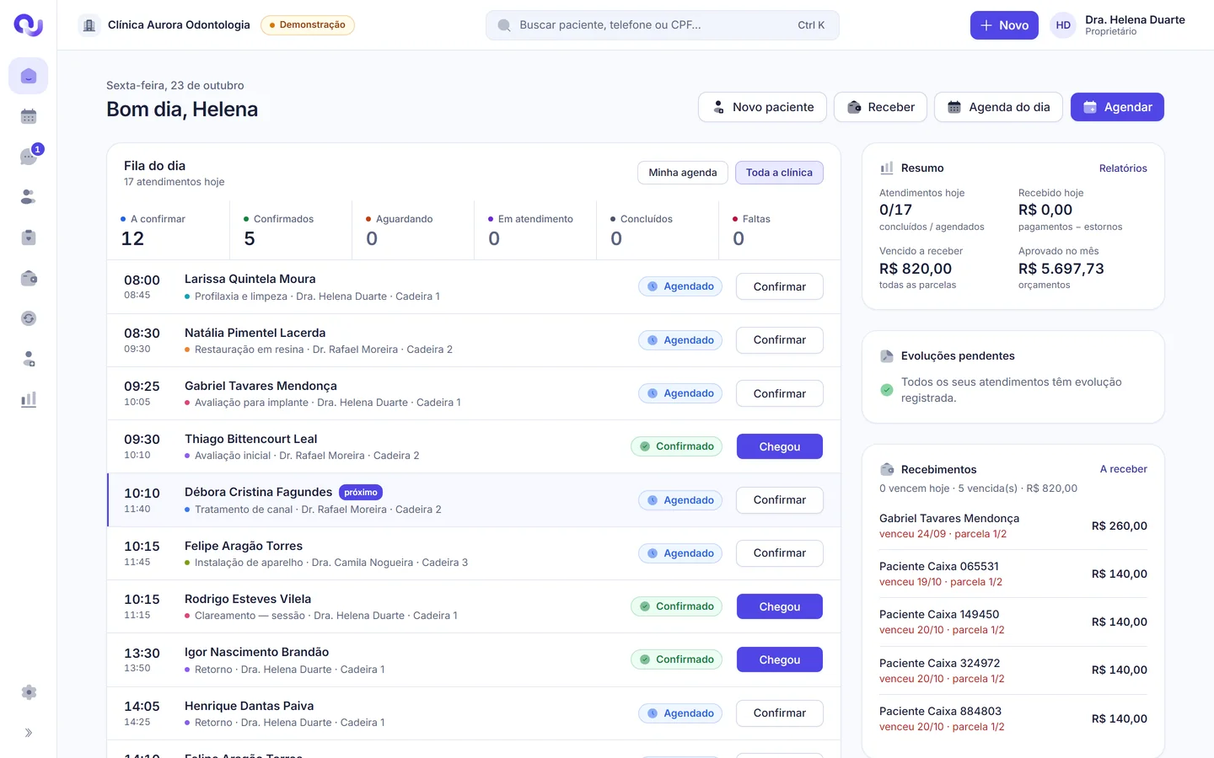Confirm Débora Cristina Fagundes' appointment

coord(780,499)
